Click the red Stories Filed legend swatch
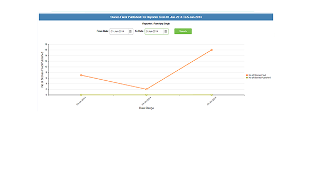The width and height of the screenshot is (312, 190). (x=247, y=75)
